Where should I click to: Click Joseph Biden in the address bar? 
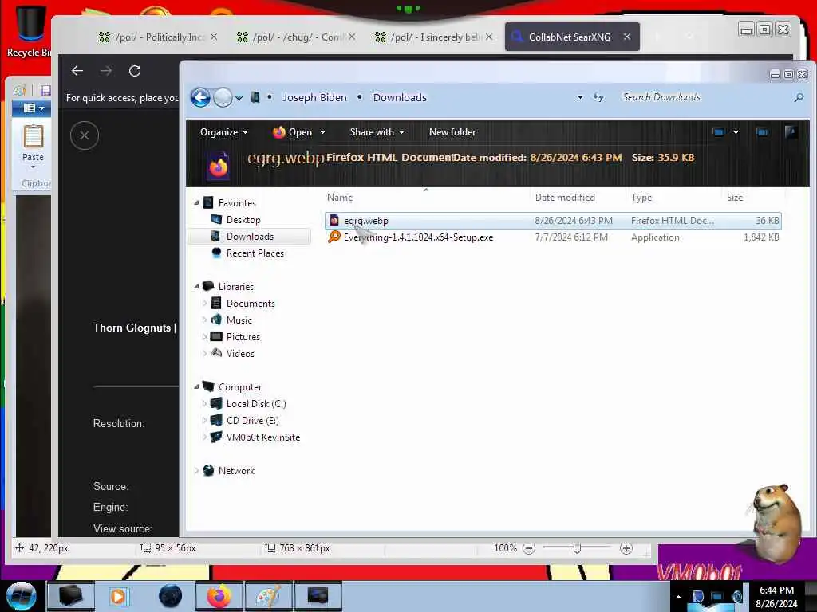tap(314, 97)
